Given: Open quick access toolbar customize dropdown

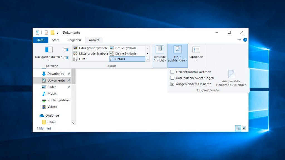Looking at the screenshot, I should click(x=57, y=33).
